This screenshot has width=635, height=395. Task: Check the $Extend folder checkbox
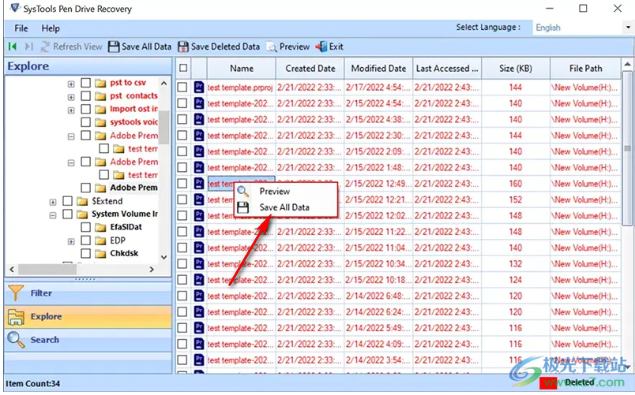pyautogui.click(x=68, y=201)
